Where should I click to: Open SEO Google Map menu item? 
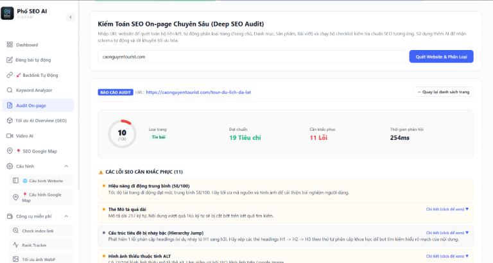pos(38,151)
